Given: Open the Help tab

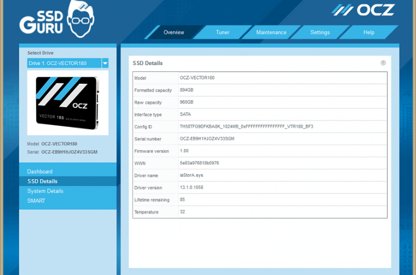Looking at the screenshot, I should coord(369,33).
